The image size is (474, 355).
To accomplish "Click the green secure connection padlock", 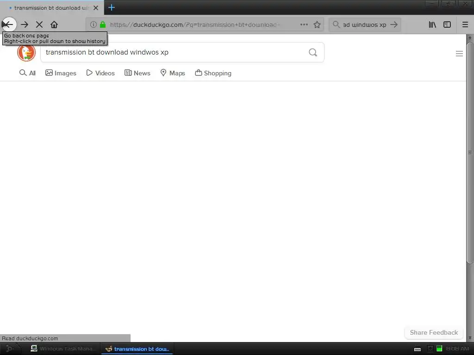I will (x=103, y=24).
